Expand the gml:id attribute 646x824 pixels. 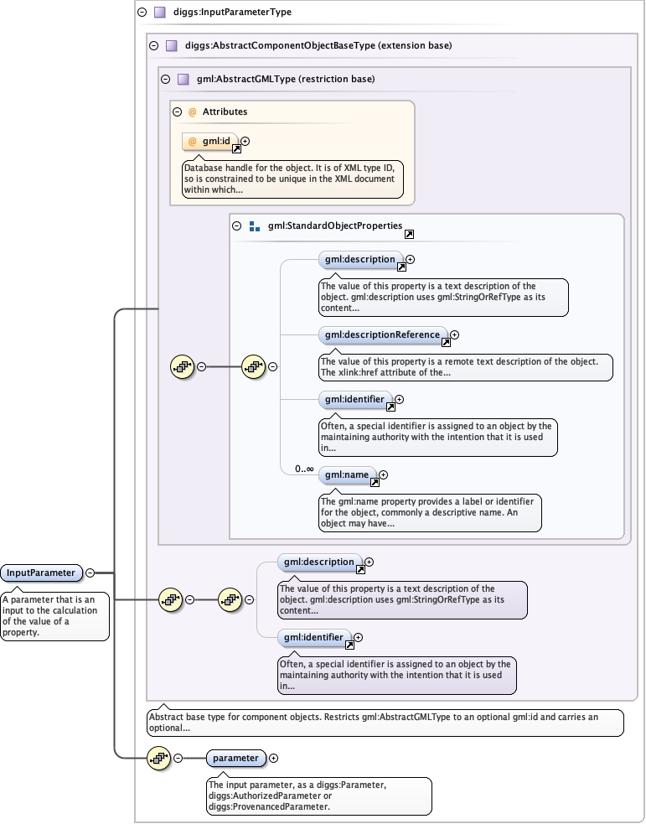[x=245, y=142]
